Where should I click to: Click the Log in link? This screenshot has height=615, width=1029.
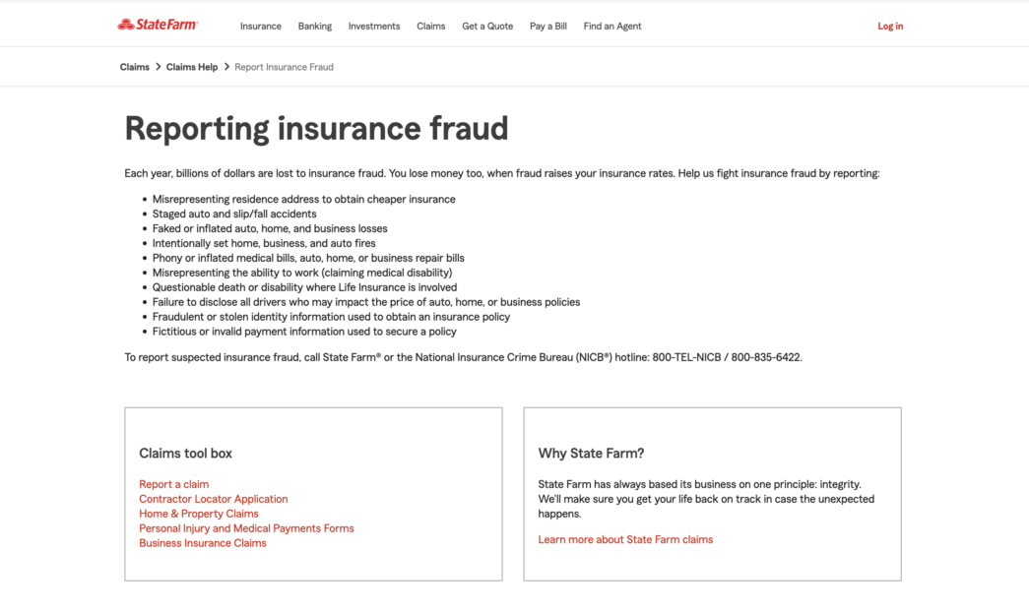(x=890, y=27)
